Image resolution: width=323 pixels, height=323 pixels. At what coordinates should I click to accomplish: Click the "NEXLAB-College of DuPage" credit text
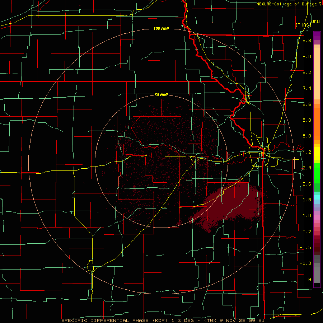click(287, 4)
